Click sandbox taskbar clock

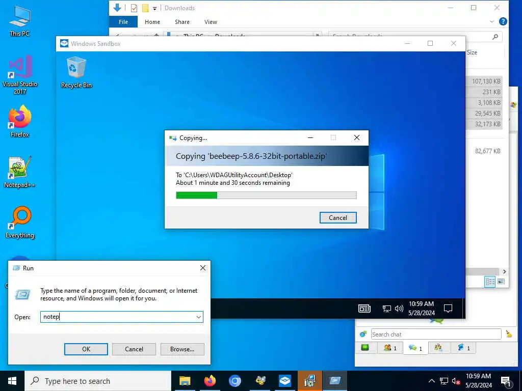coord(422,308)
